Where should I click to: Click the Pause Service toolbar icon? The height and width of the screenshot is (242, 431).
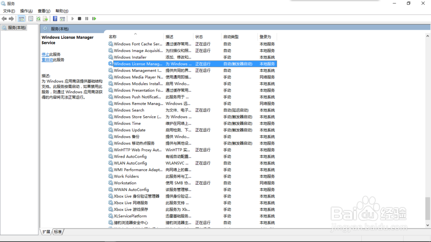(x=87, y=19)
